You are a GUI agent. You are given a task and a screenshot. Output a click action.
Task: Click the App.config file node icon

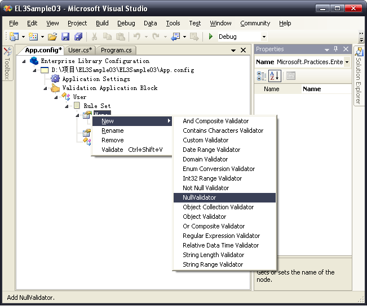pos(45,70)
